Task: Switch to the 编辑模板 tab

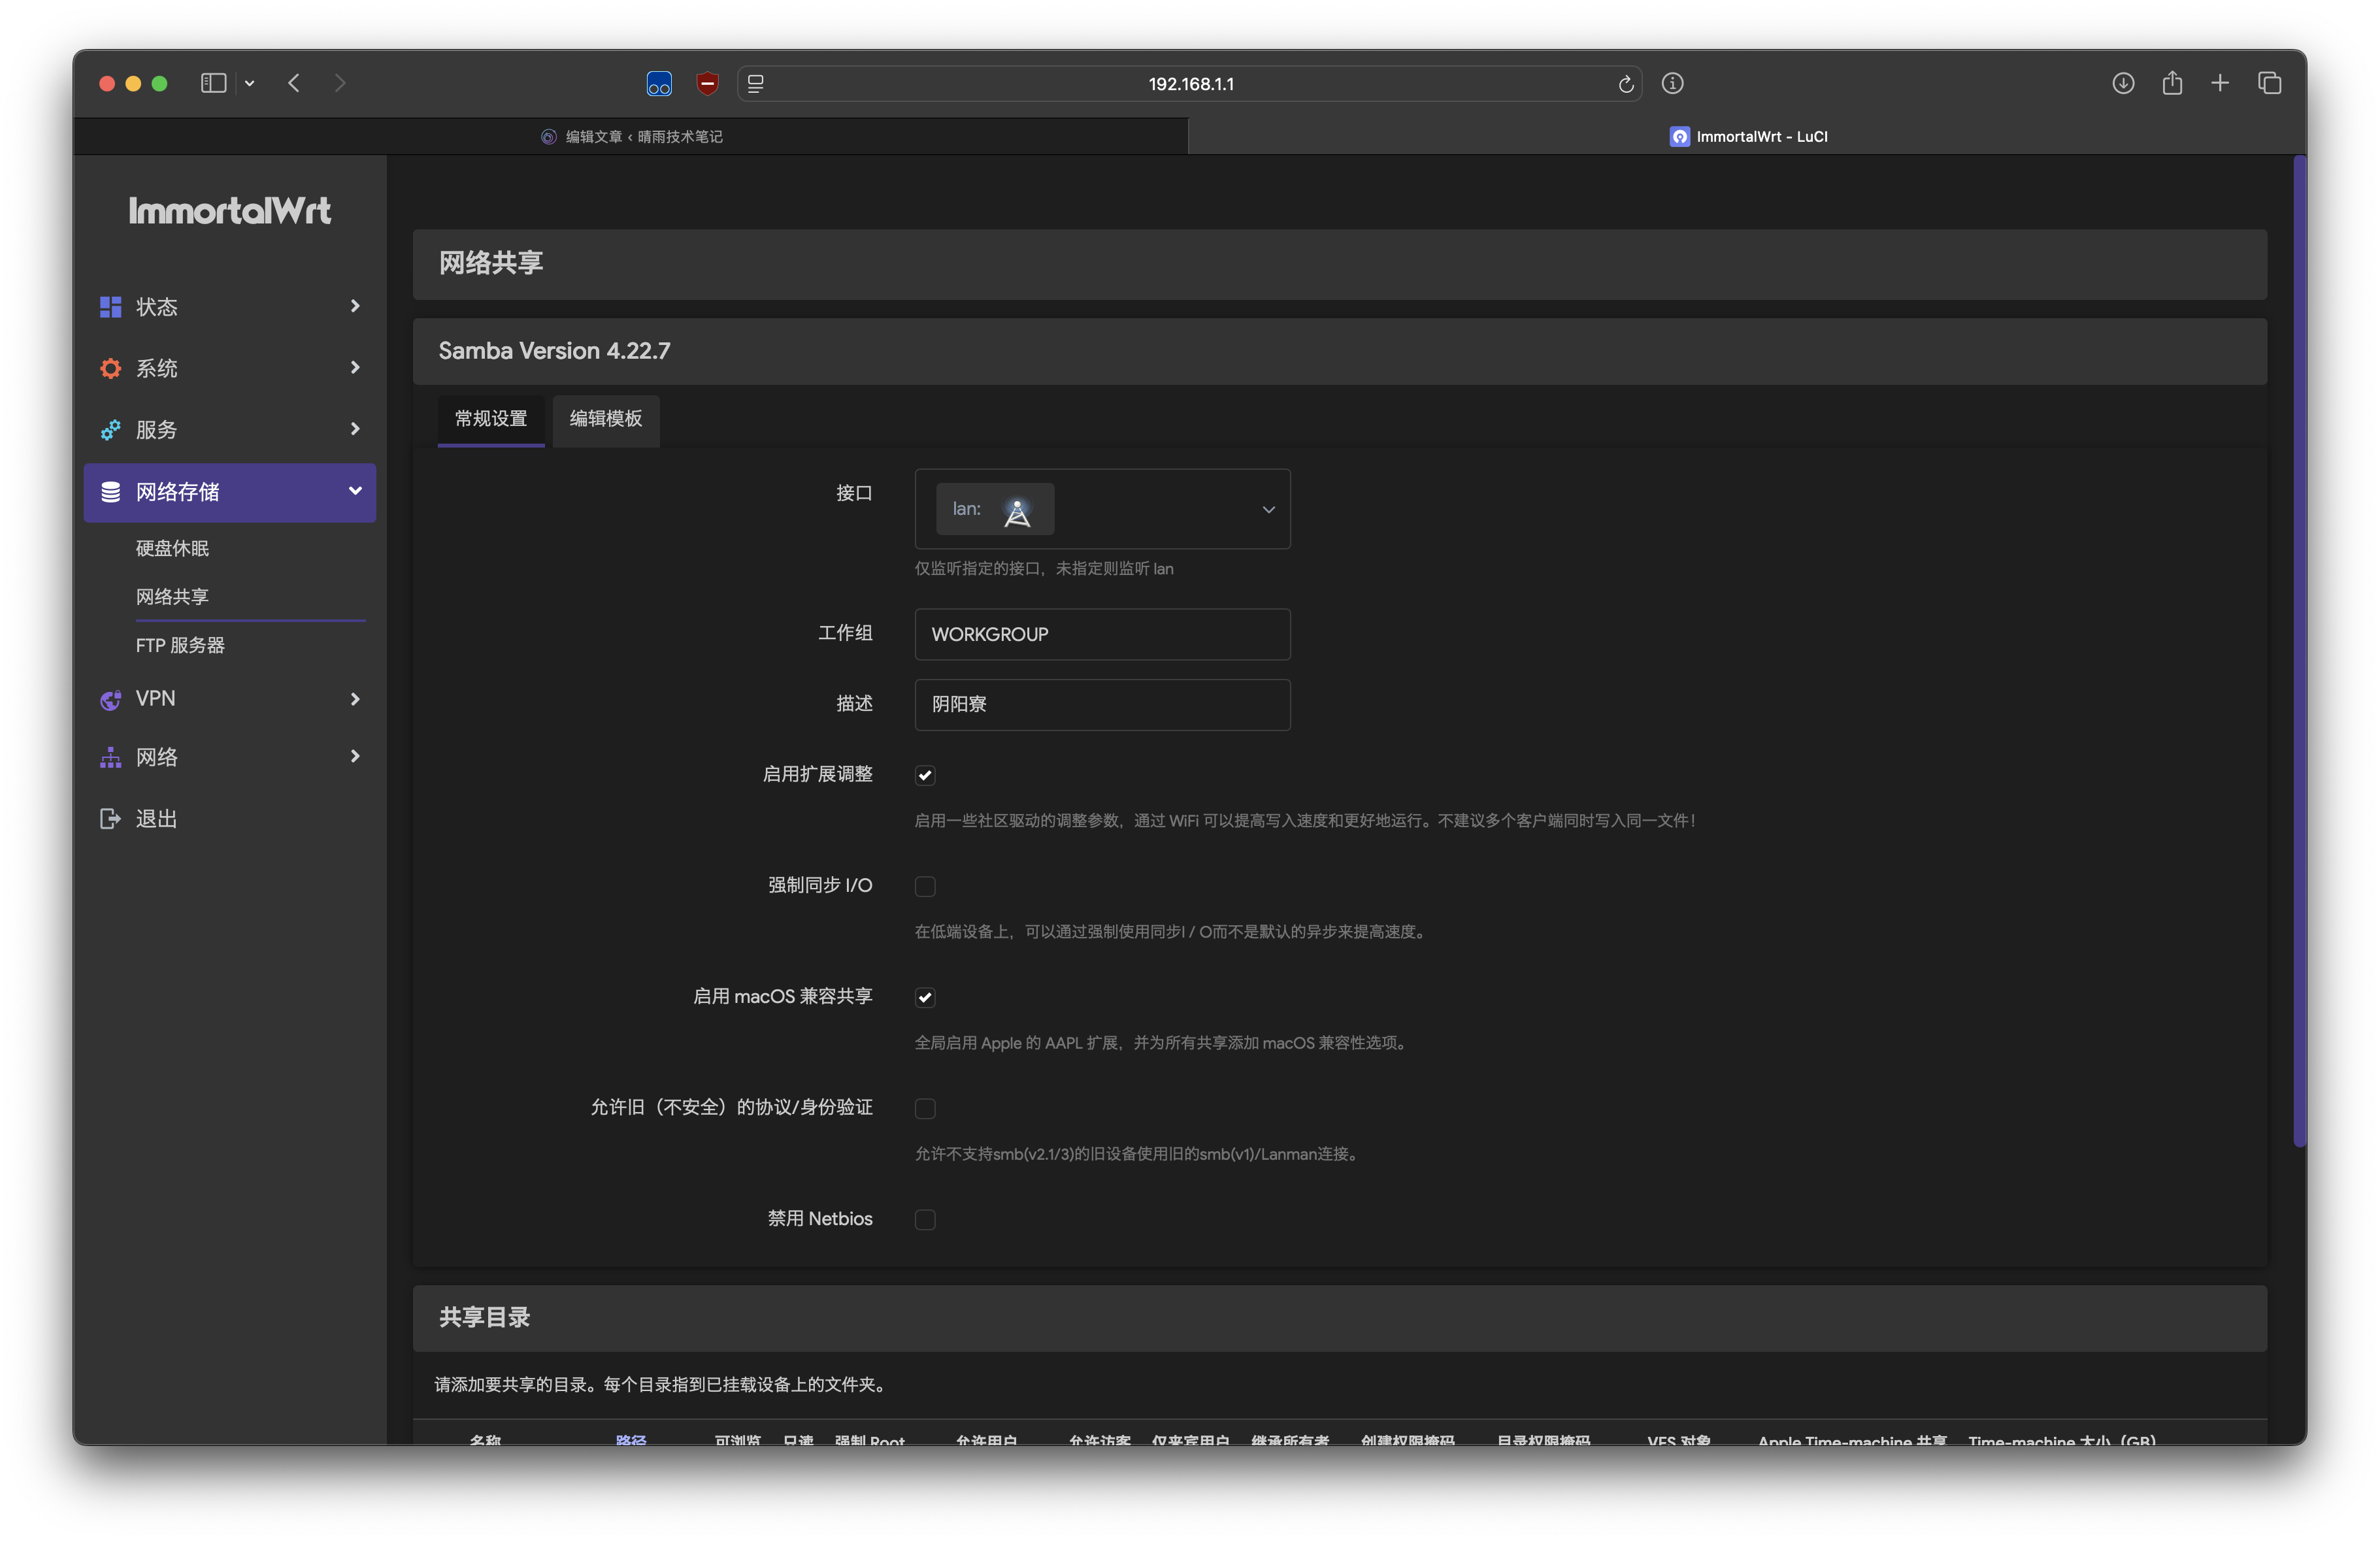Action: point(605,419)
